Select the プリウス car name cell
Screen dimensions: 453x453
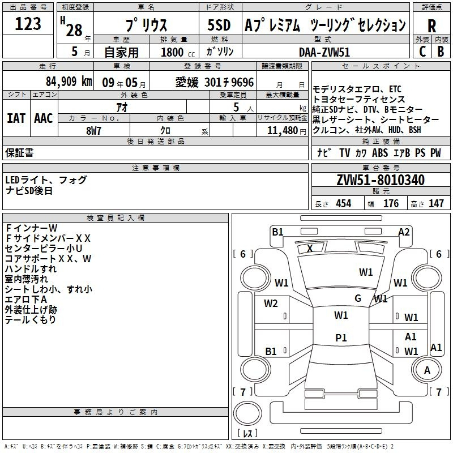[146, 25]
